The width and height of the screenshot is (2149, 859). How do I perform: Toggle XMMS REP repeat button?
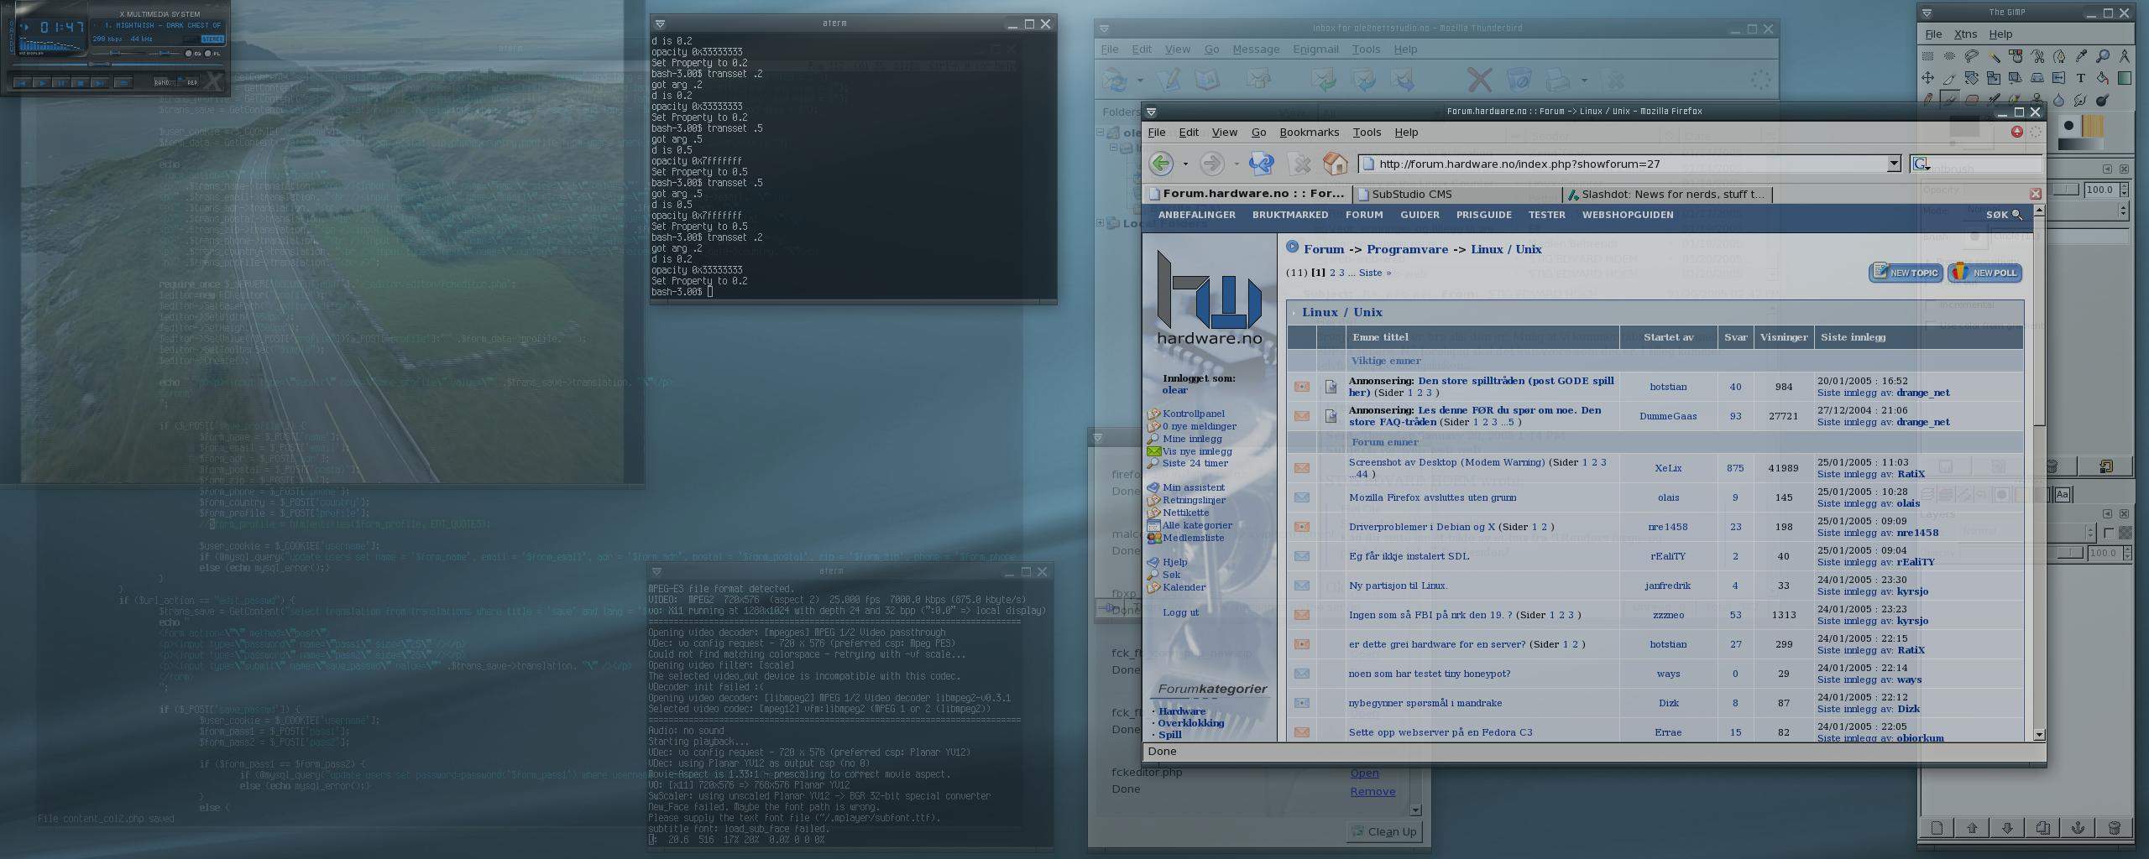coord(188,81)
